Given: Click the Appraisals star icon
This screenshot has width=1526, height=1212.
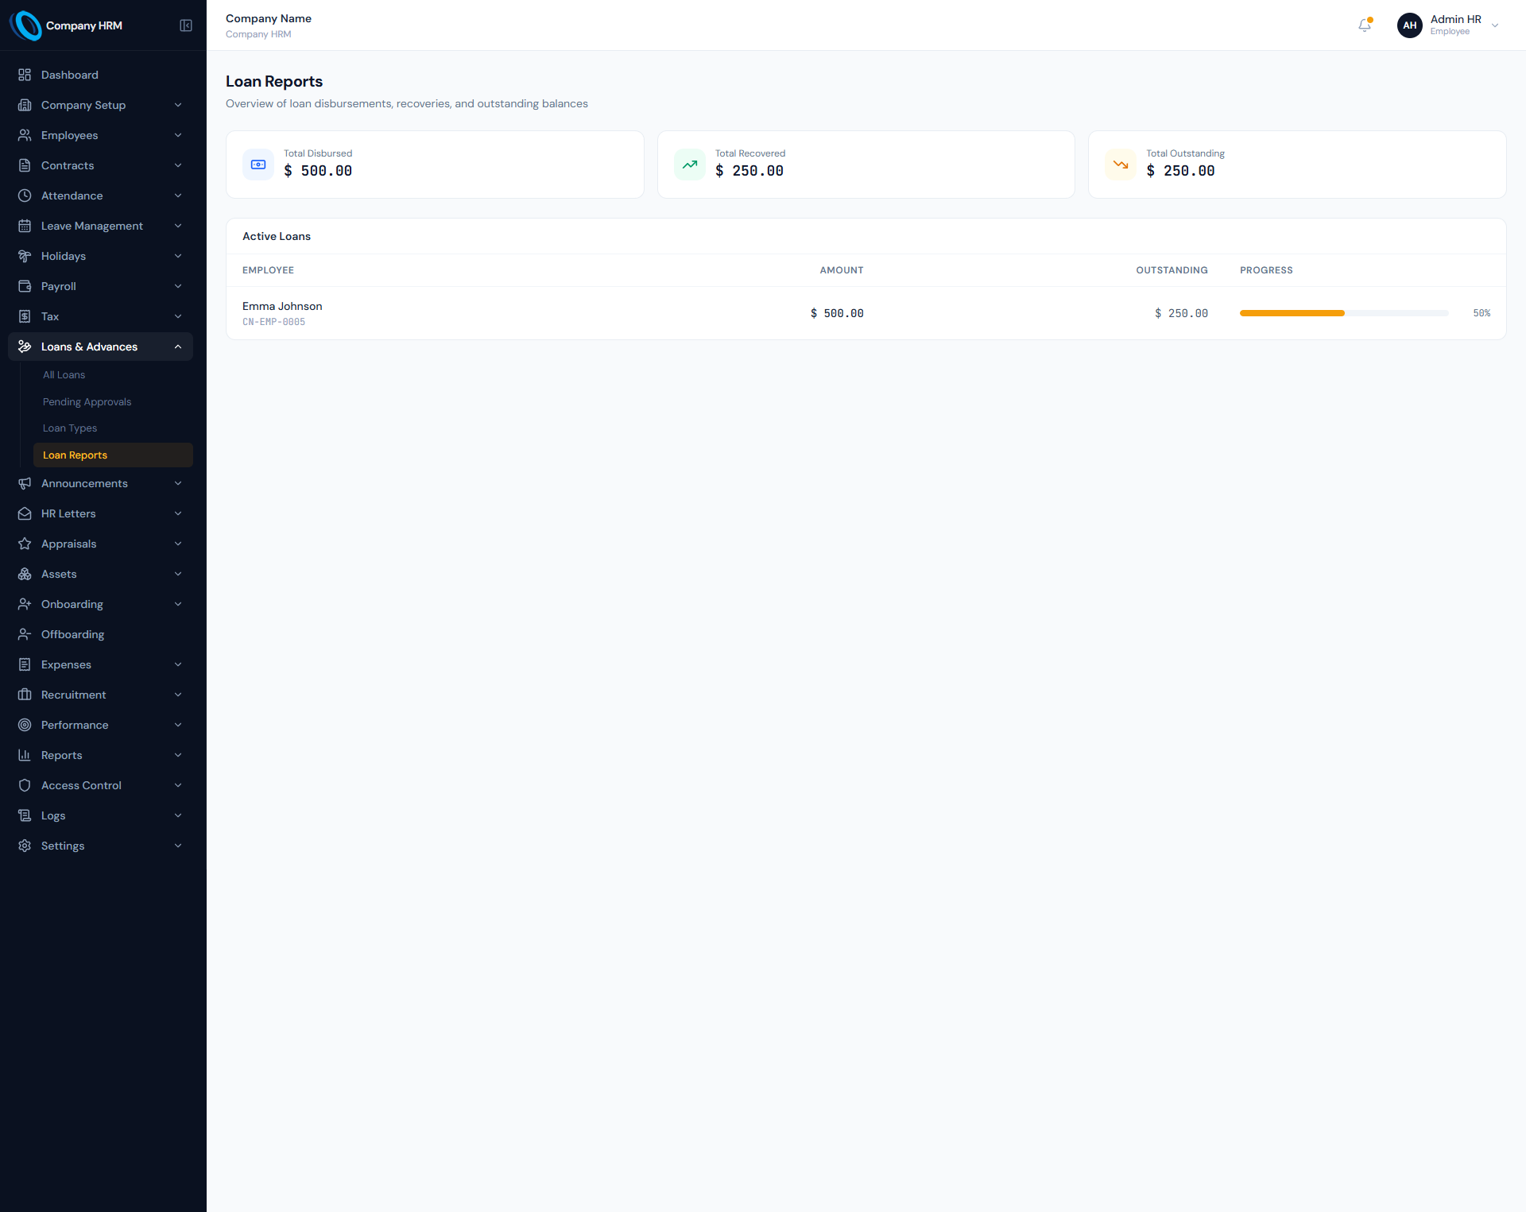Looking at the screenshot, I should pyautogui.click(x=25, y=544).
